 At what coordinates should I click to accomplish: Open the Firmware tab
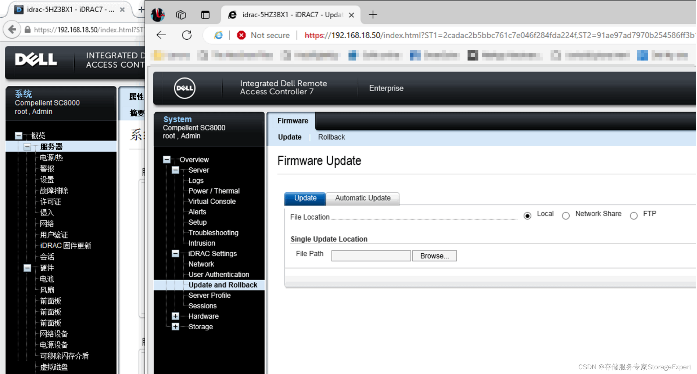293,121
